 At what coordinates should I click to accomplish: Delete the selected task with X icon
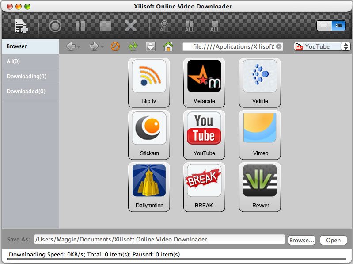[x=131, y=26]
